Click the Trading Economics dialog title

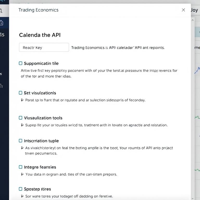pyautogui.click(x=38, y=10)
